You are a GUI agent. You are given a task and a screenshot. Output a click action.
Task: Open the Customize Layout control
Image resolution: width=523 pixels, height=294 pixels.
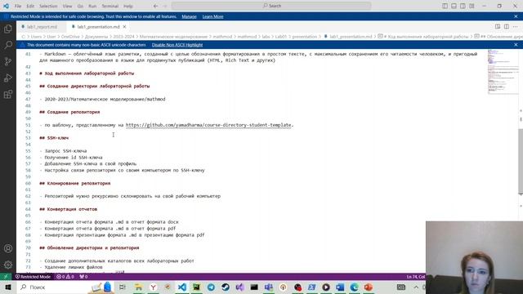click(472, 6)
